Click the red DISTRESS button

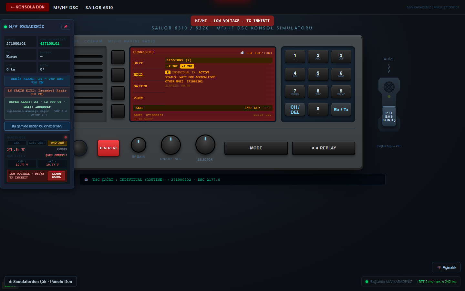click(x=108, y=148)
